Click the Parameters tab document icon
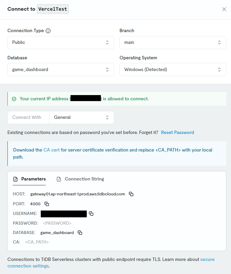Viewport: 231px width, 274px height. pos(15,179)
